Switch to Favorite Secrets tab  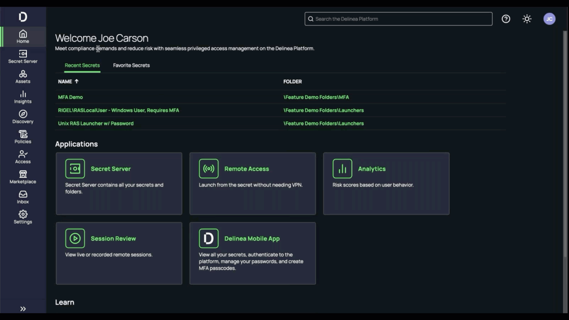[x=131, y=65]
